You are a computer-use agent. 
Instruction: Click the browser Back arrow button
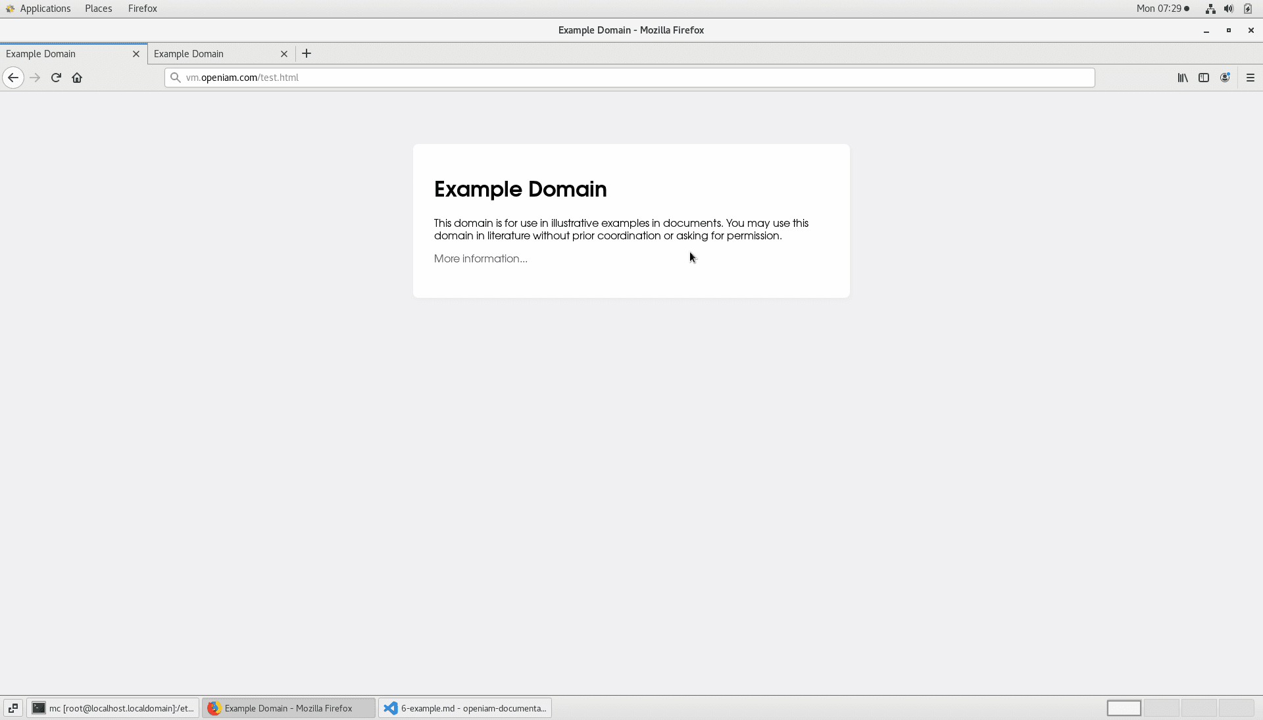(x=13, y=78)
